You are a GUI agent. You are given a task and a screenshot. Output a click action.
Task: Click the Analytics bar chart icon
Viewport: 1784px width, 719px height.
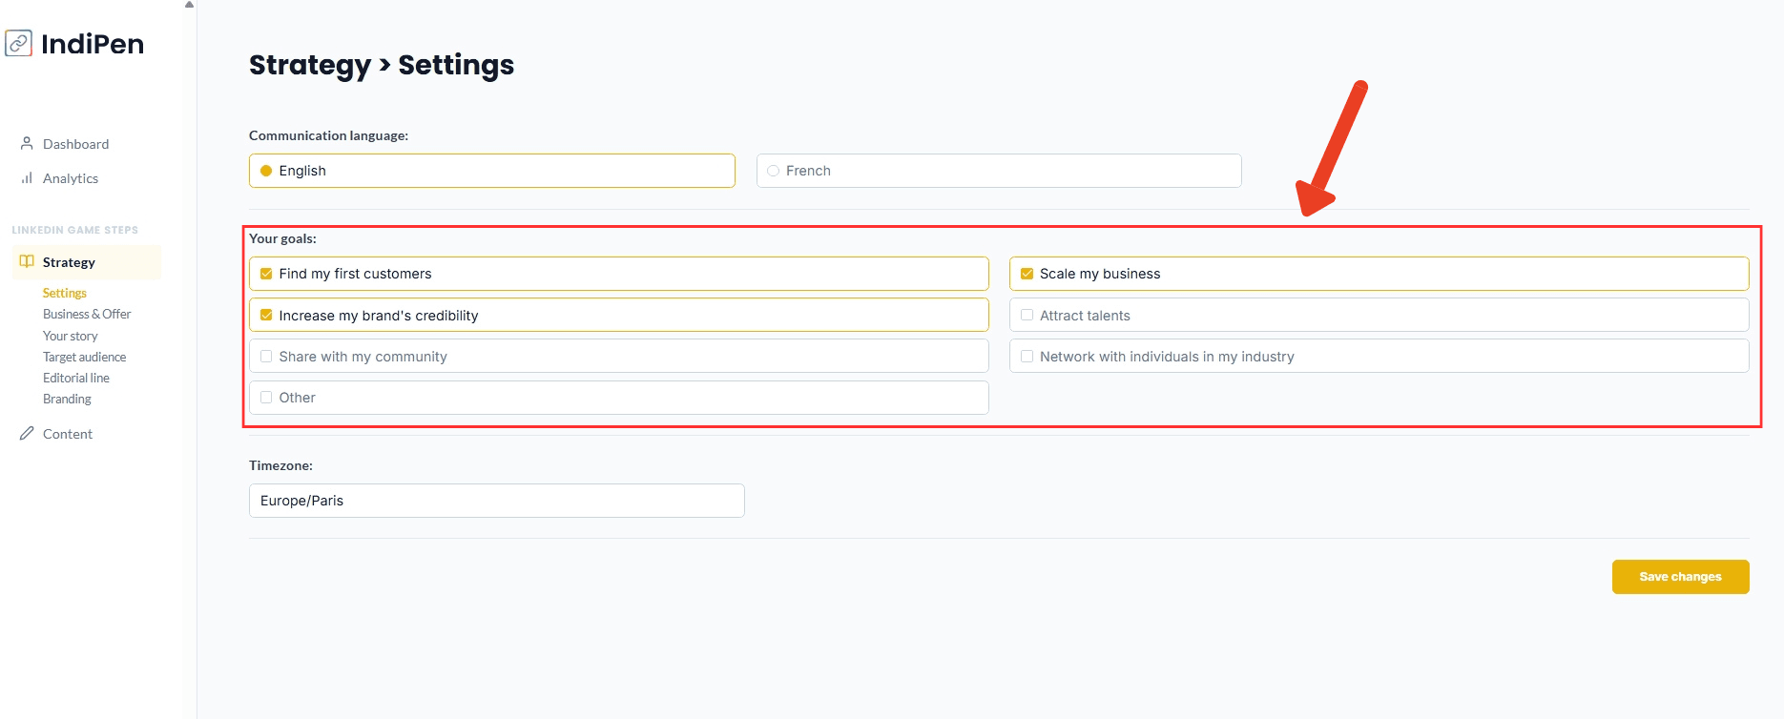(27, 178)
